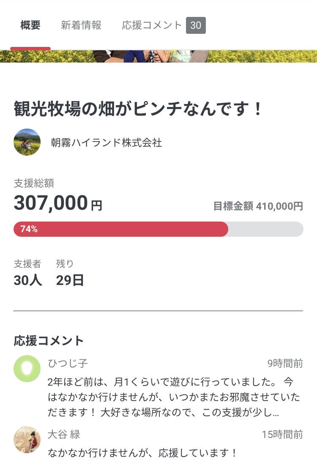
Task: Click the project title 観光牧場の畑がピンチなんです！
Action: pyautogui.click(x=139, y=109)
